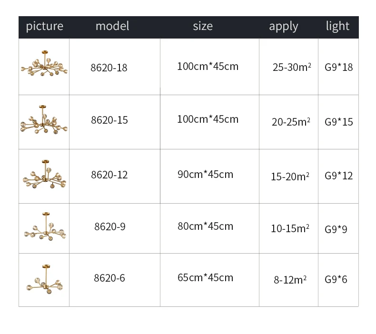Click the G9*15 light cell
The height and width of the screenshot is (334, 376).
click(338, 122)
